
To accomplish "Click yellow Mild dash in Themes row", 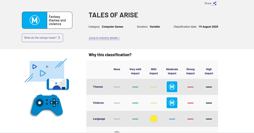I will click(154, 87).
